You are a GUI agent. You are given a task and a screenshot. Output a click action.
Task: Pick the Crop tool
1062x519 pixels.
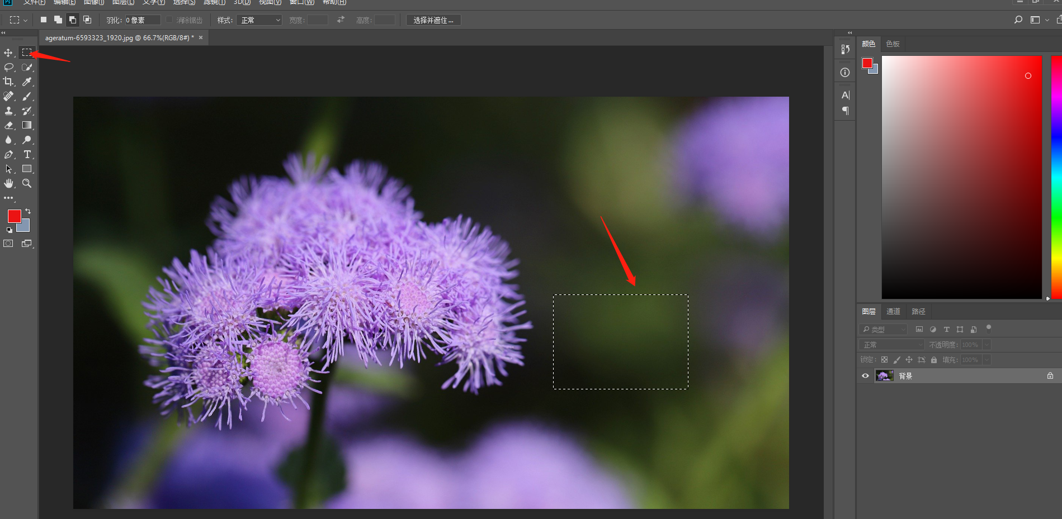8,82
